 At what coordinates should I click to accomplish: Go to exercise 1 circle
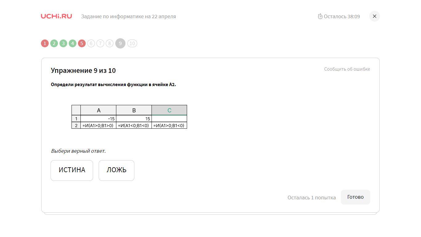click(45, 44)
